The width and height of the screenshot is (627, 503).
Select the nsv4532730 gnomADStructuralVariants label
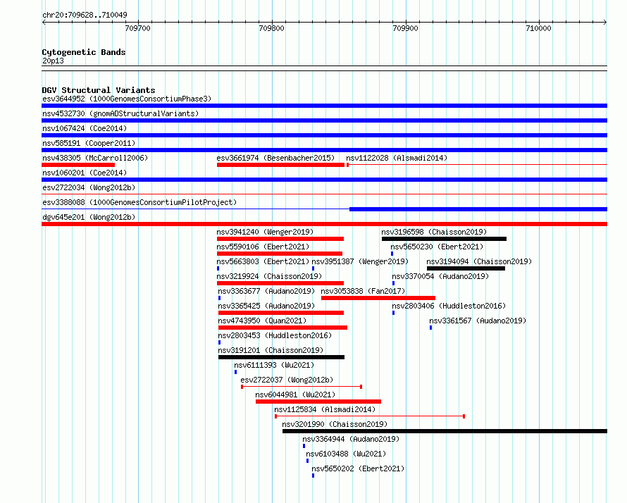click(120, 113)
